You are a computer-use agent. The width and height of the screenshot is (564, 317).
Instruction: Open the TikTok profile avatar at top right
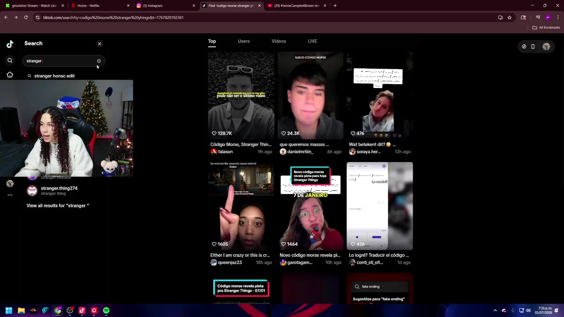click(x=546, y=46)
